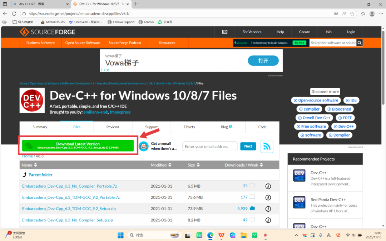Screen dimensions: 386x241
Task: Open Parent folder link
Action: [40, 175]
